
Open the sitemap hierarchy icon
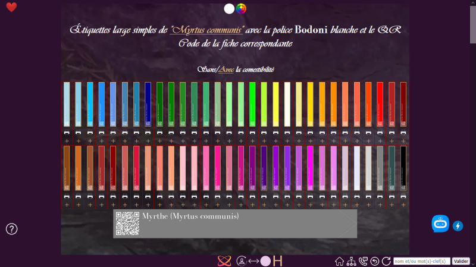point(351,261)
